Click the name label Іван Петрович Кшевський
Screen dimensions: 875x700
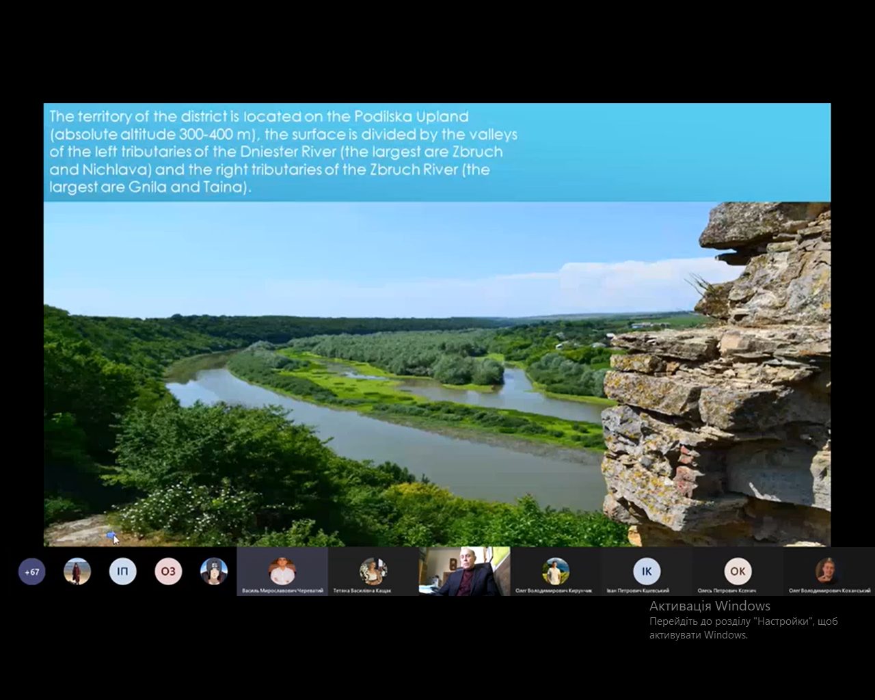[x=637, y=591]
